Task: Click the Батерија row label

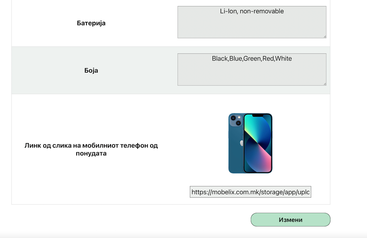Action: 91,23
